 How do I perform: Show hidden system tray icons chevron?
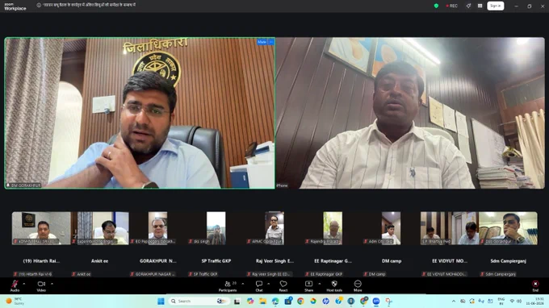point(454,301)
